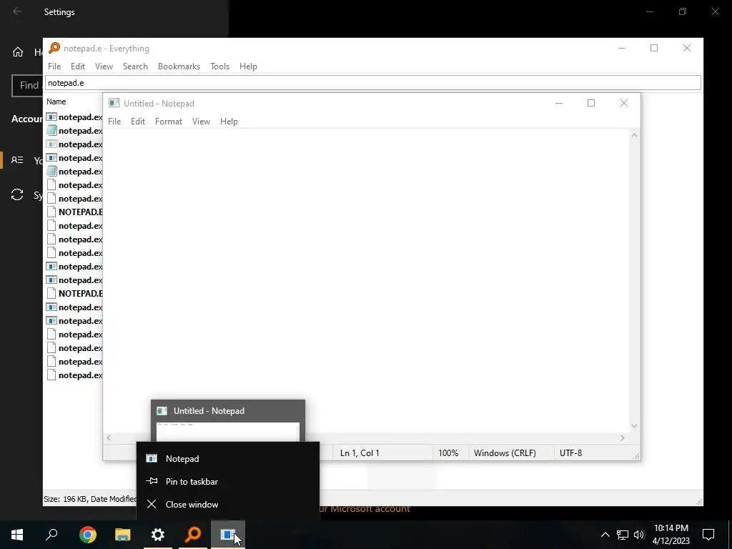
Task: Close the Untitled - Notepad window
Action: pos(623,103)
